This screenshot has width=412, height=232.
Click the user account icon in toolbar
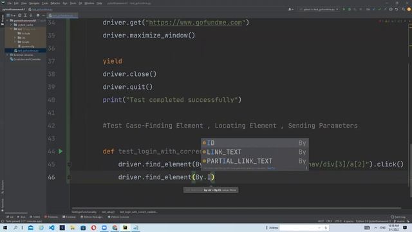point(290,9)
